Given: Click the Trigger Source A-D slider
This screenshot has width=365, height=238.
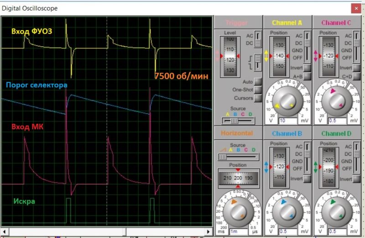Looking at the screenshot, I should [238, 121].
